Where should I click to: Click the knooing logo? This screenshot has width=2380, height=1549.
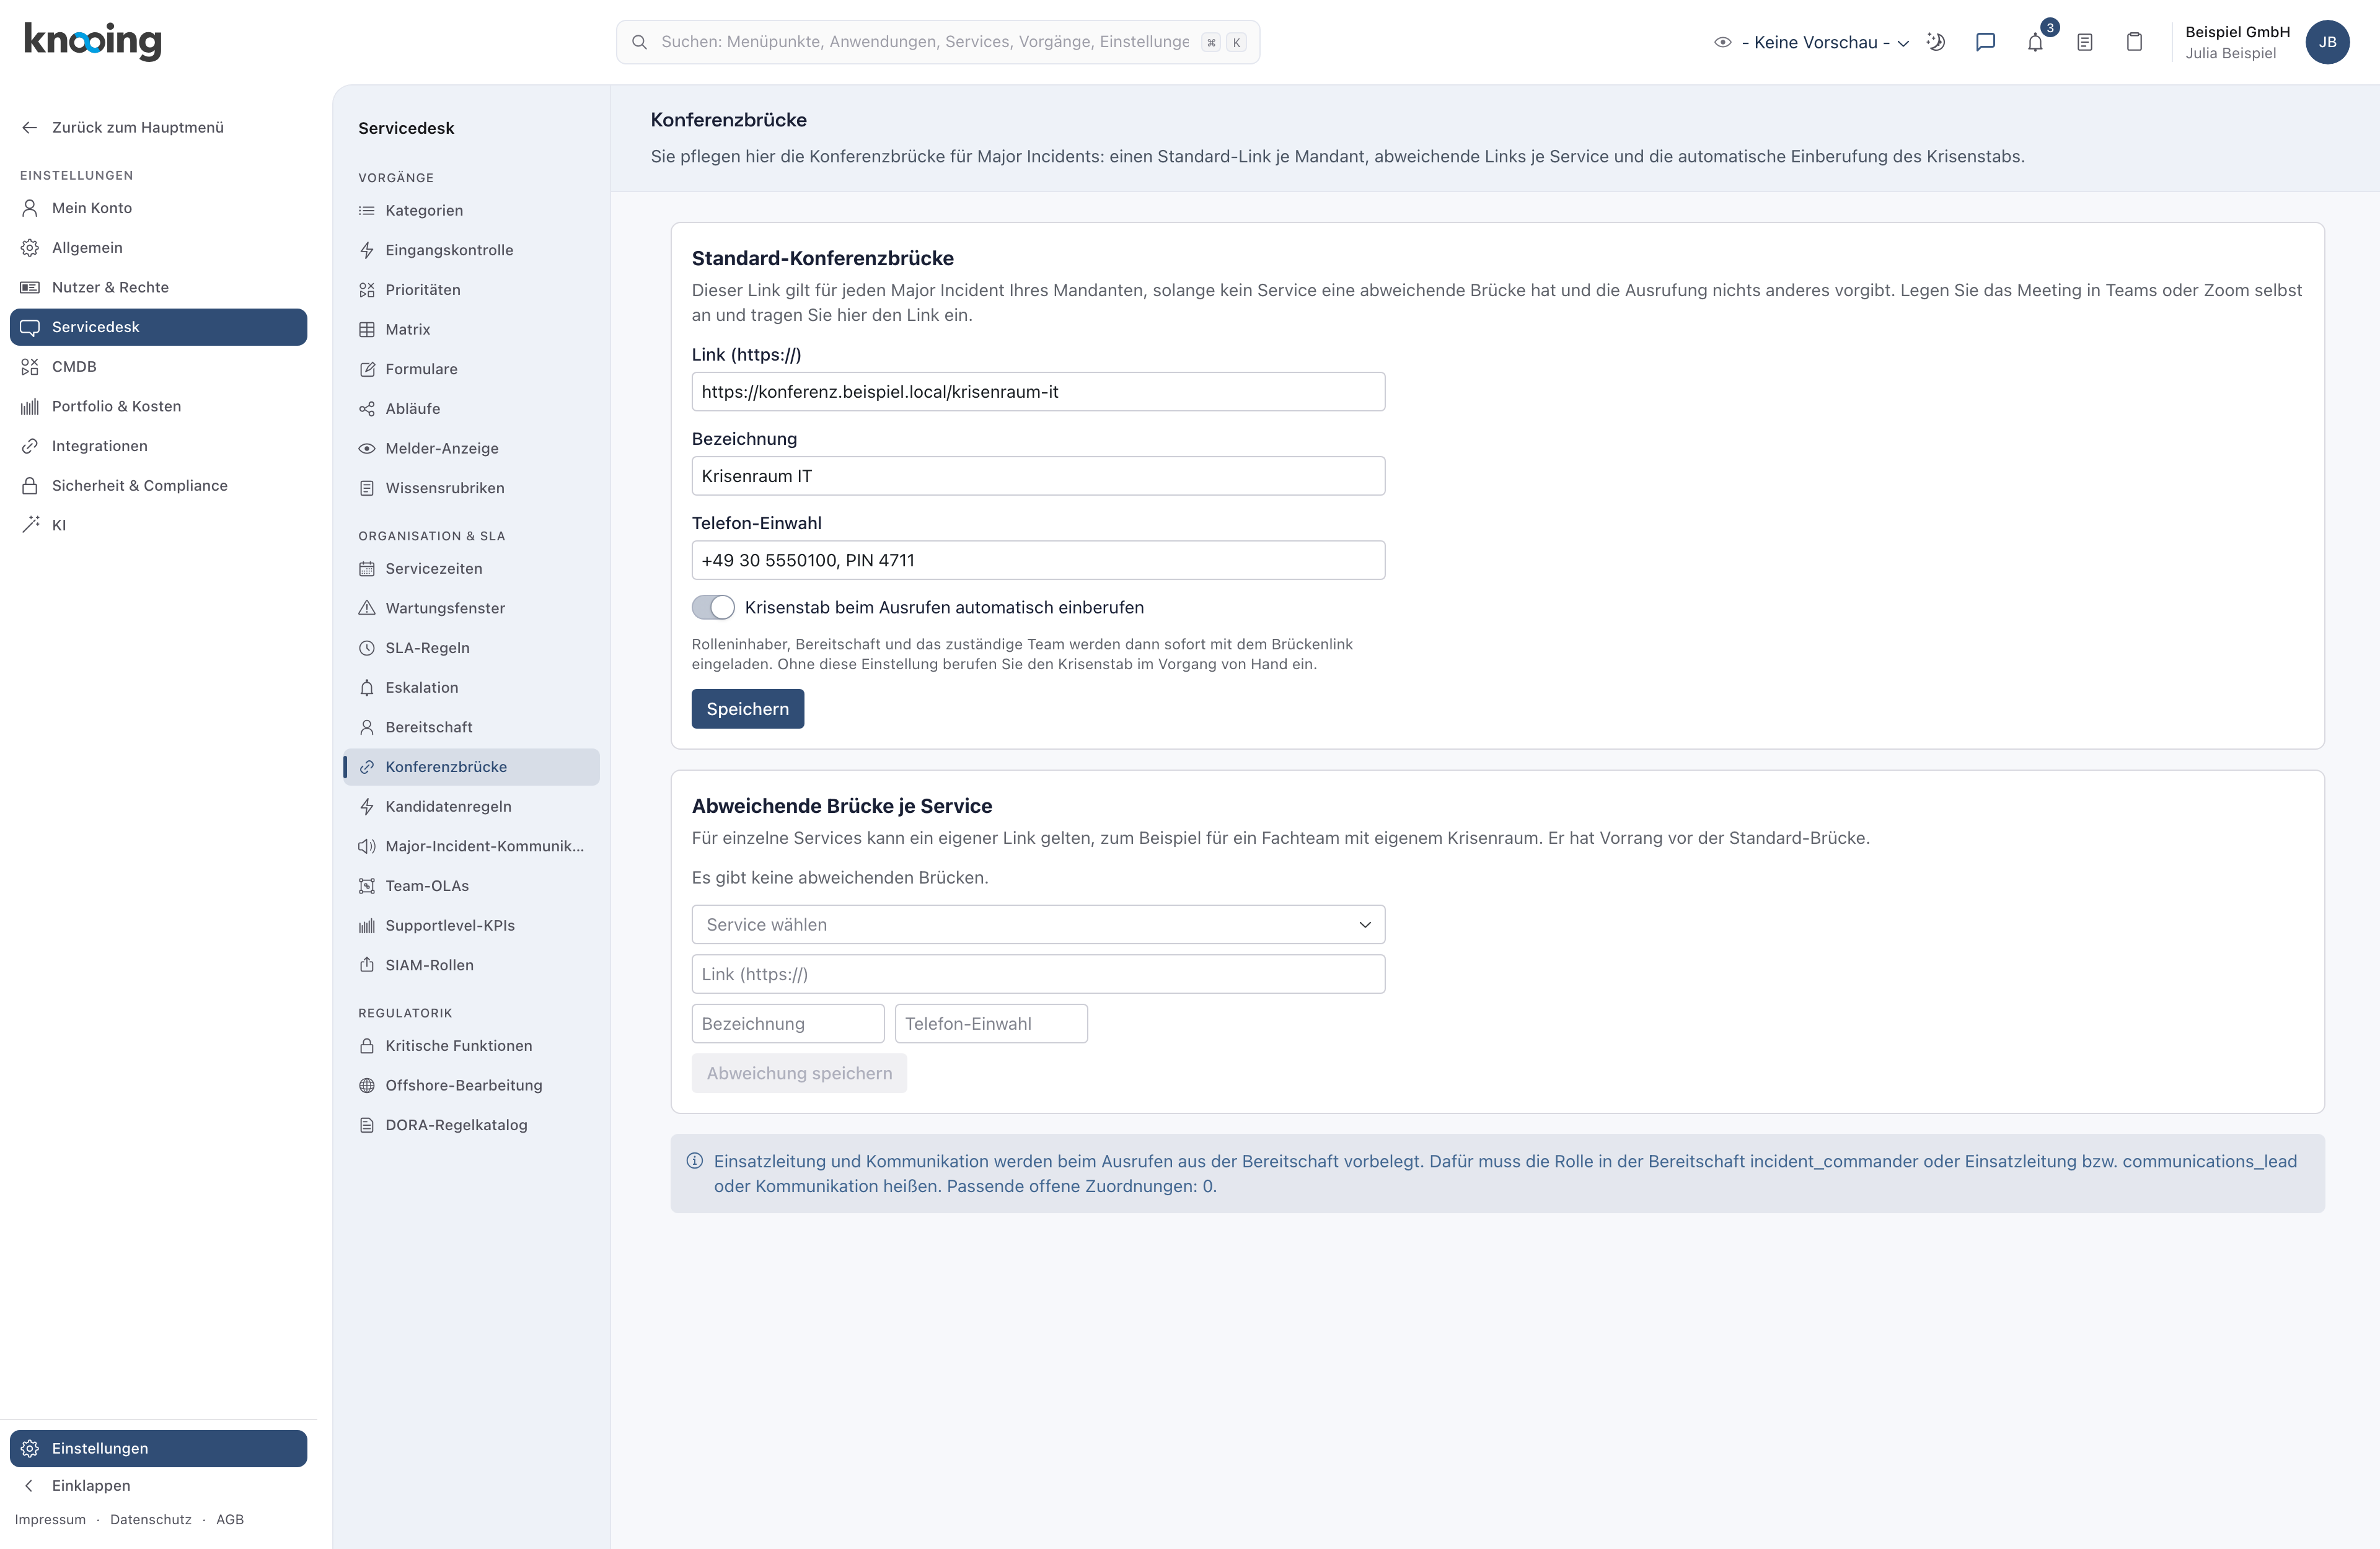pos(92,41)
